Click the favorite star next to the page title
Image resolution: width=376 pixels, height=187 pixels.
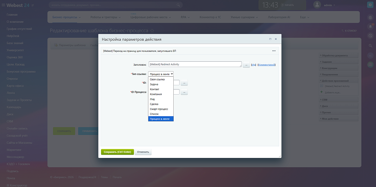coord(152,31)
